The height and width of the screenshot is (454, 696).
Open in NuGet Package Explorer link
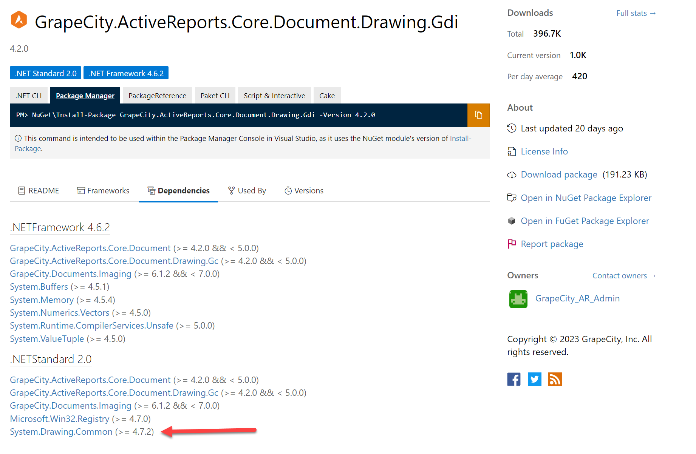pyautogui.click(x=586, y=198)
